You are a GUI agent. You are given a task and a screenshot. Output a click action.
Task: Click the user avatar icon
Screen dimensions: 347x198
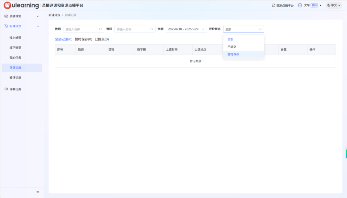pyautogui.click(x=300, y=5)
